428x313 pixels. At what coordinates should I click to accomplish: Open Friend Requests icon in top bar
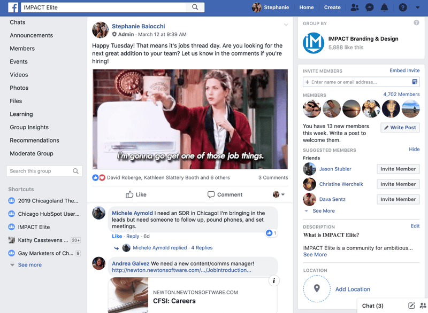tap(355, 7)
